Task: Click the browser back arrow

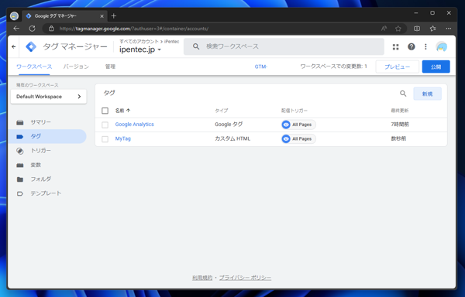Action: click(16, 29)
